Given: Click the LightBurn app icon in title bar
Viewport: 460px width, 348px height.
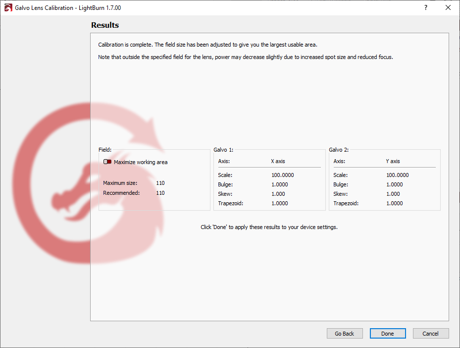Looking at the screenshot, I should (x=8, y=8).
